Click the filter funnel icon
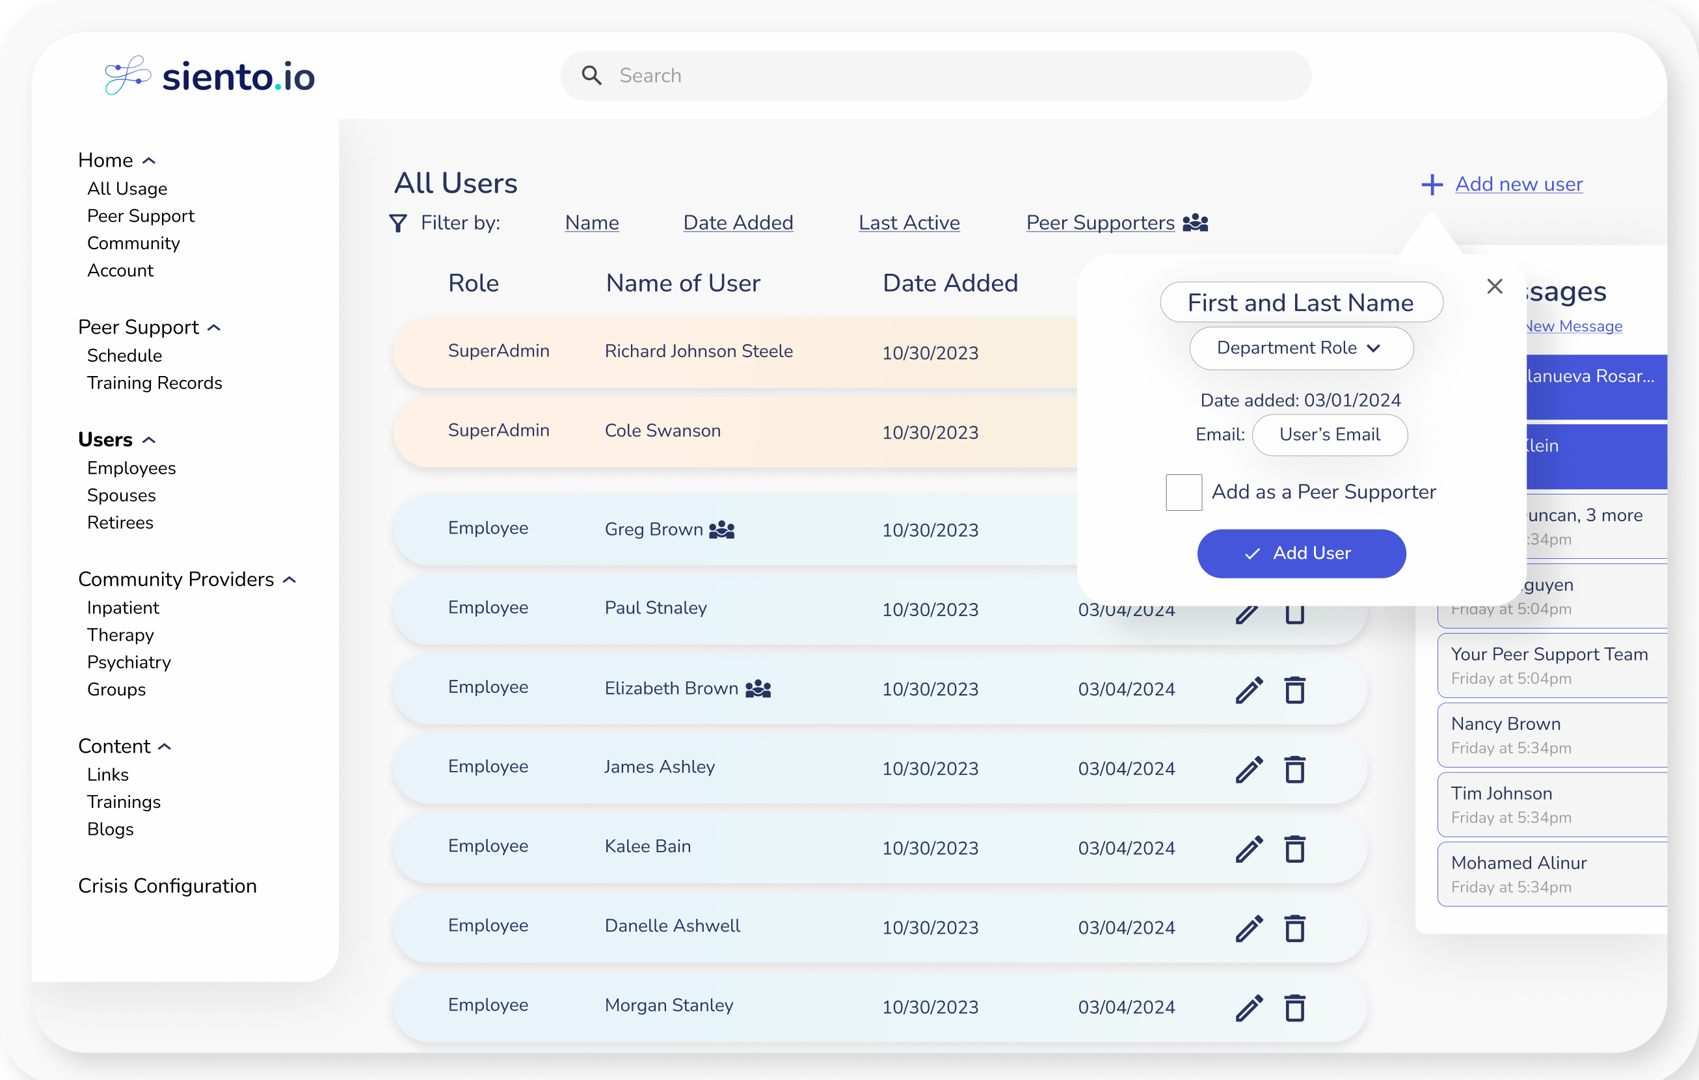The height and width of the screenshot is (1080, 1699). coord(398,223)
